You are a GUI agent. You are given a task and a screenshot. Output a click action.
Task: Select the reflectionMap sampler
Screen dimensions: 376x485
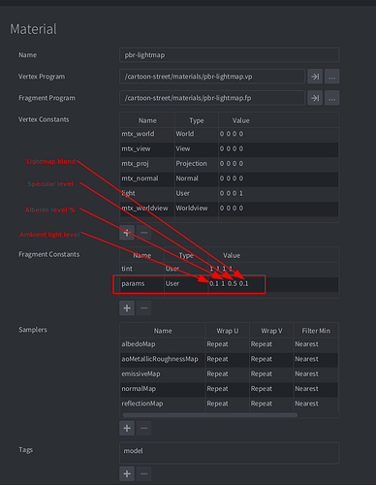click(142, 404)
